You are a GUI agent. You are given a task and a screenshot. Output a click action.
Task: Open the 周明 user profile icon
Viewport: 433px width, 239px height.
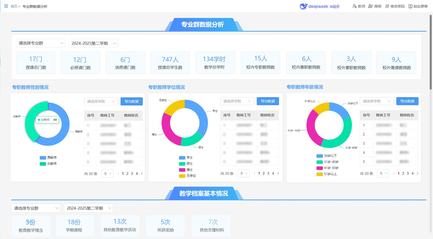370,6
